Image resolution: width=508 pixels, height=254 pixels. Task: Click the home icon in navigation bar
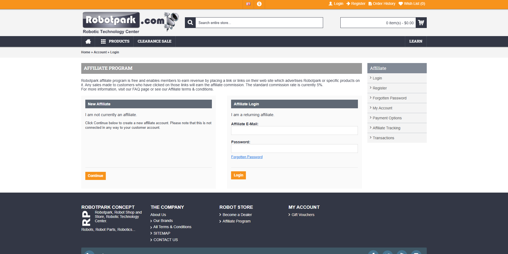click(x=88, y=41)
